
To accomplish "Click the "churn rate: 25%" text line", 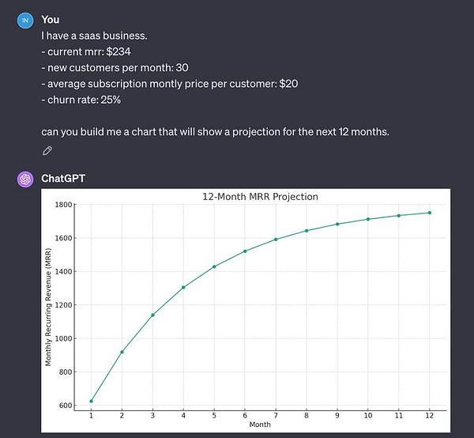I will point(83,100).
